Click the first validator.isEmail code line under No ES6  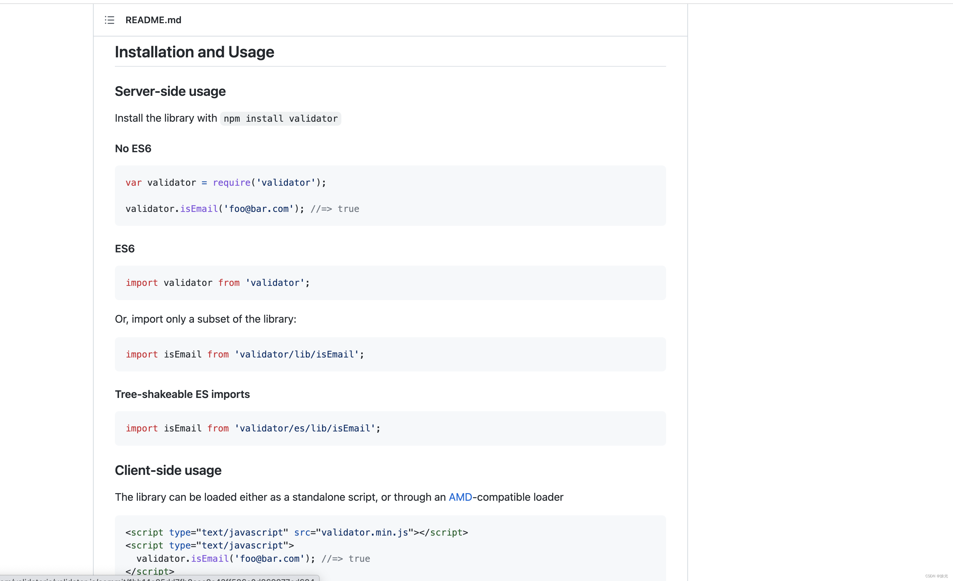pos(242,209)
